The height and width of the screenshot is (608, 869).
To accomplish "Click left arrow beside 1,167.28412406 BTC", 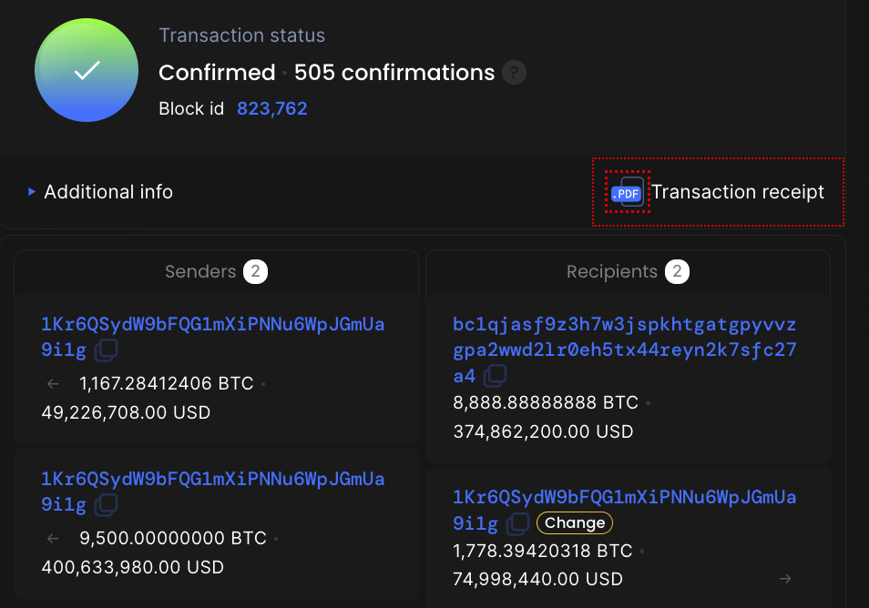I will 53,384.
